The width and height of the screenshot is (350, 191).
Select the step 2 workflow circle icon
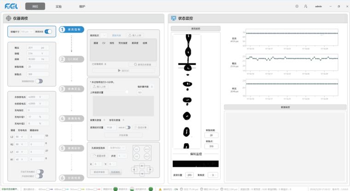62,59
